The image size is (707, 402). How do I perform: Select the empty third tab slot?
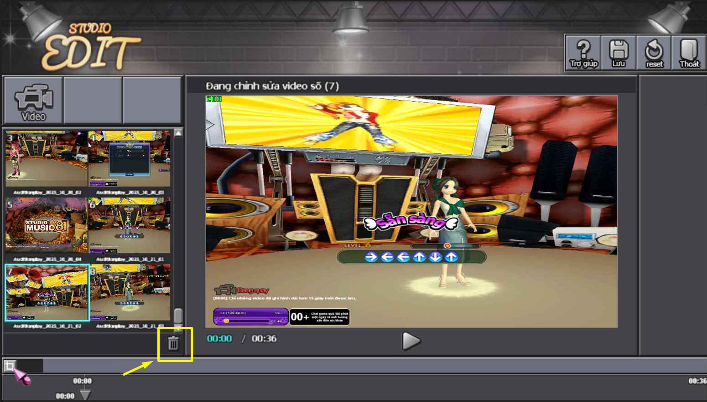(x=152, y=101)
